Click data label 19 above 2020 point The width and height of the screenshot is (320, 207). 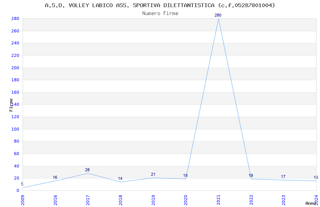185,175
